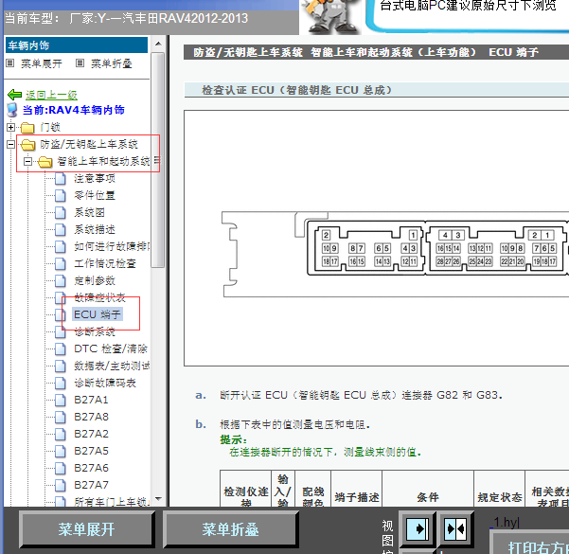Click the document icon beside B27A2

point(61,434)
